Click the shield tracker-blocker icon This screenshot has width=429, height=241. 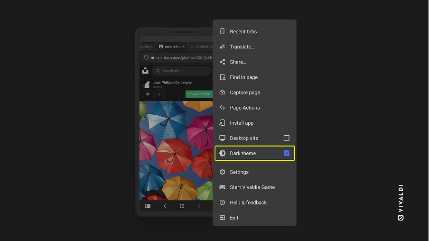click(x=146, y=58)
